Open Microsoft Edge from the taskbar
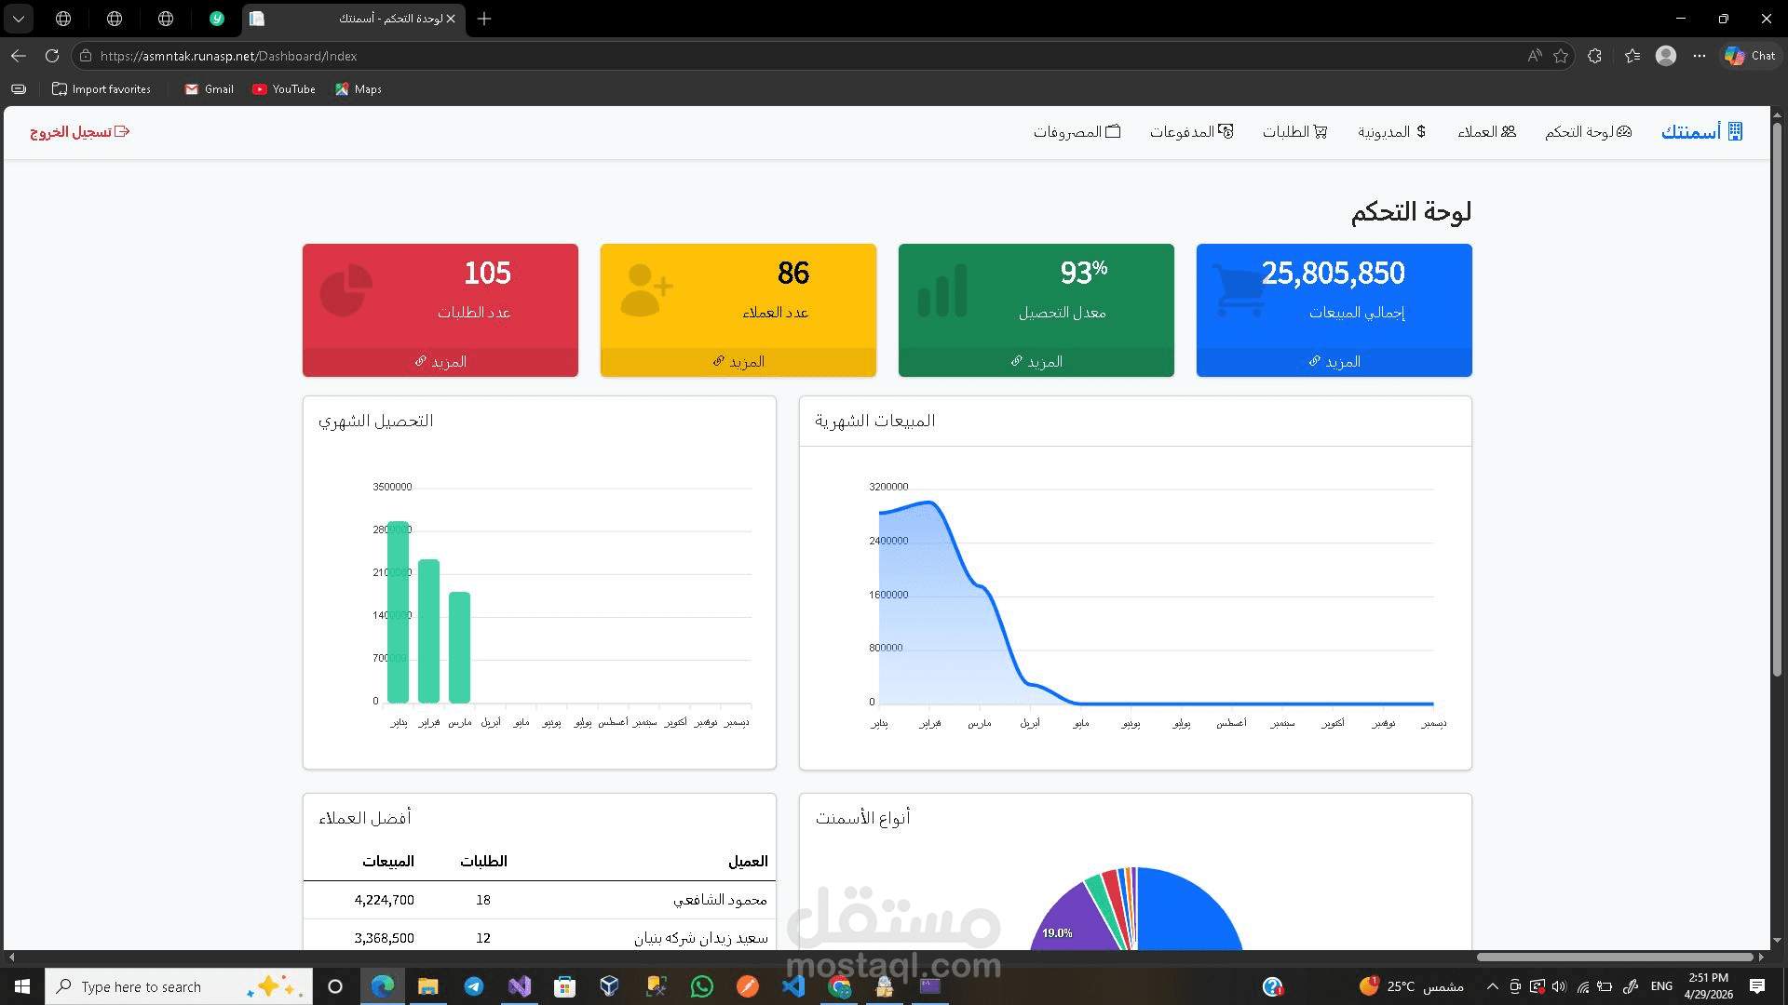 (383, 986)
